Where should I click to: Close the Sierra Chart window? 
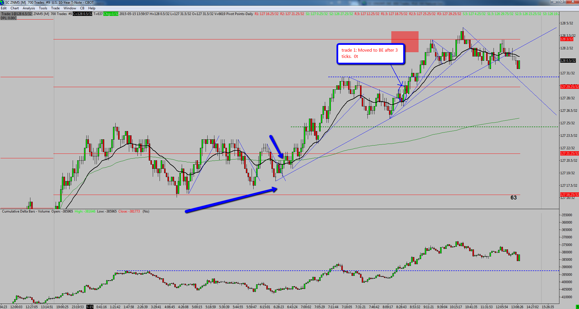coord(572,2)
